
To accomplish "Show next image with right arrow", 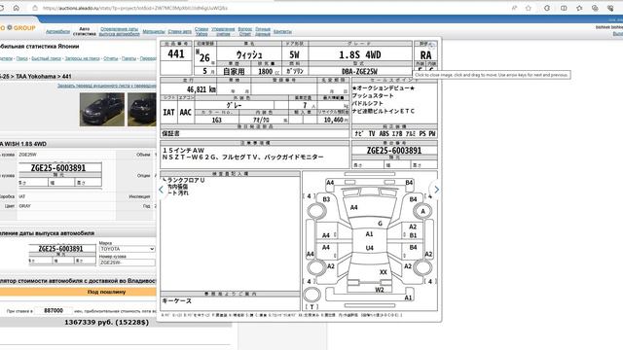I will (x=436, y=190).
